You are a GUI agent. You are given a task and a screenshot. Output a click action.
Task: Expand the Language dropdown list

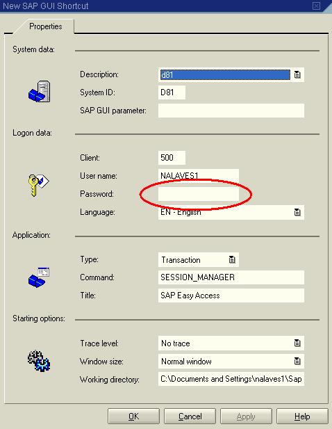coord(297,212)
